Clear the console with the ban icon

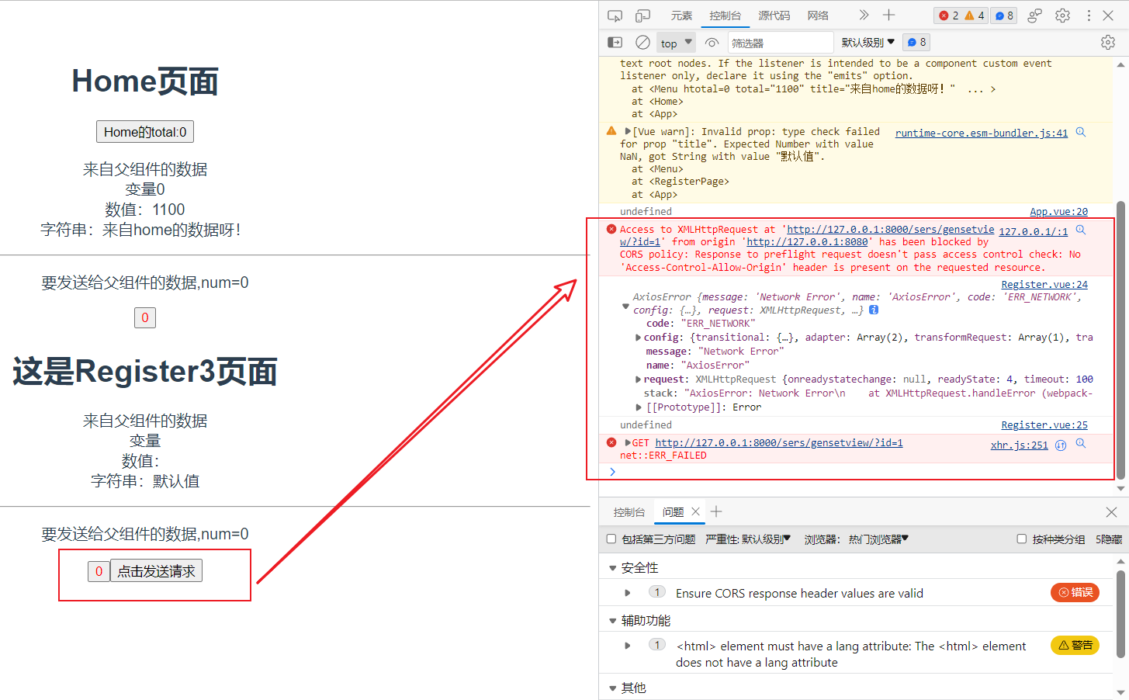[642, 43]
